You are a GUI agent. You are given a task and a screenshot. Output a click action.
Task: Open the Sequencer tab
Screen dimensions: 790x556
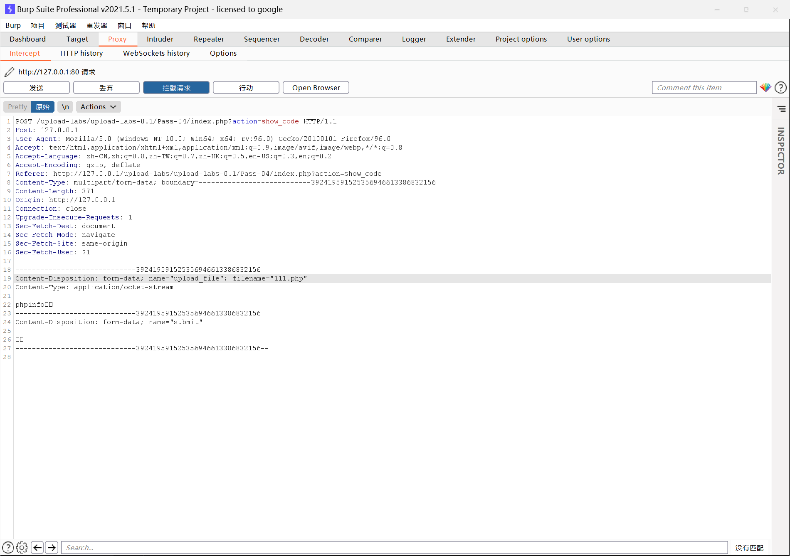pyautogui.click(x=262, y=39)
